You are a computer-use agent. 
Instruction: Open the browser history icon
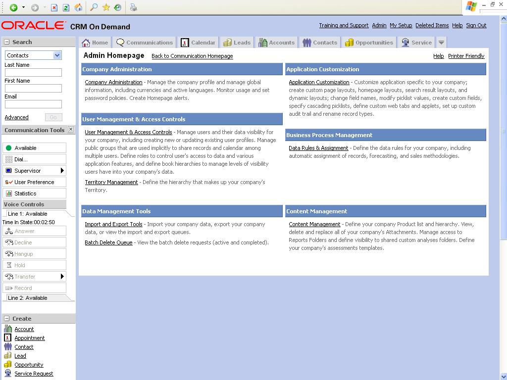coord(118,7)
